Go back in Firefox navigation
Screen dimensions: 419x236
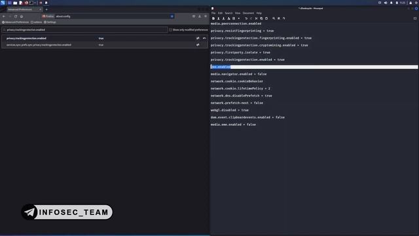coord(4,16)
